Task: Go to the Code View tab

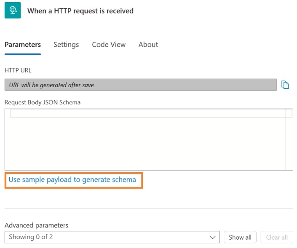Action: click(x=109, y=45)
